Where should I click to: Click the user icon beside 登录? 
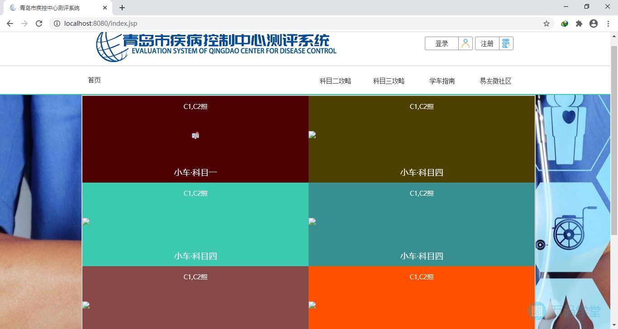[x=466, y=43]
